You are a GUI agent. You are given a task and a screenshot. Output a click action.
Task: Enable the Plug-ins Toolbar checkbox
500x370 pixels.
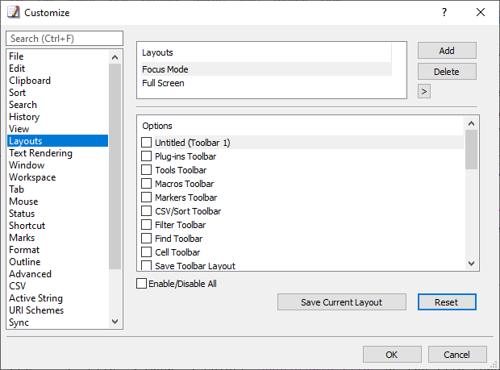click(x=146, y=156)
